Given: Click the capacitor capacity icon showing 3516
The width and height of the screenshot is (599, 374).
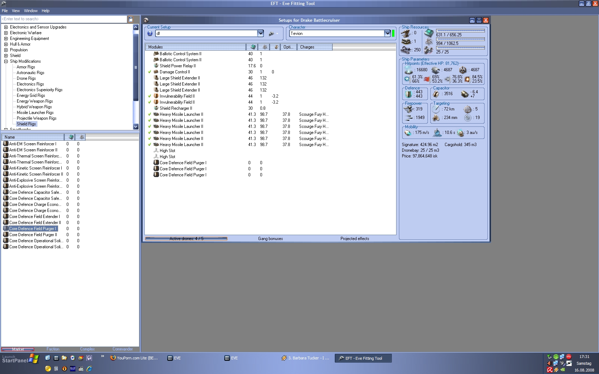Looking at the screenshot, I should pyautogui.click(x=436, y=94).
